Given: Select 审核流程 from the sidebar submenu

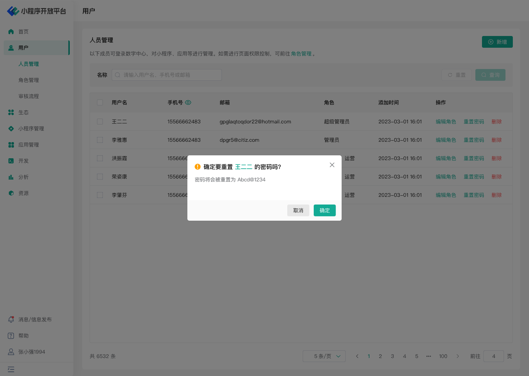Looking at the screenshot, I should coord(29,96).
